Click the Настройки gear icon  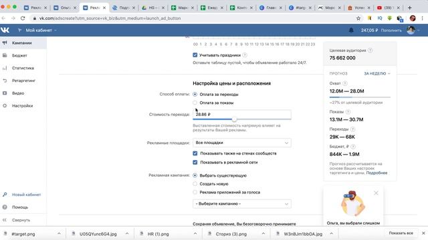pyautogui.click(x=5, y=105)
